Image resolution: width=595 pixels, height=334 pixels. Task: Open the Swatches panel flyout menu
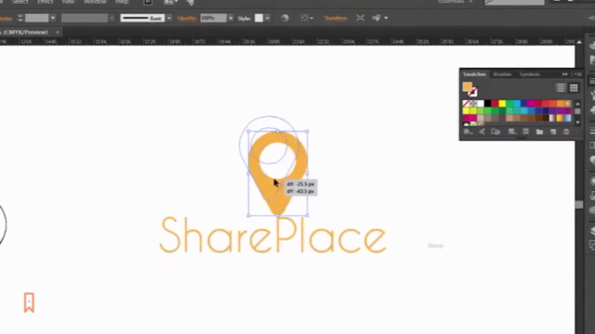pyautogui.click(x=578, y=74)
